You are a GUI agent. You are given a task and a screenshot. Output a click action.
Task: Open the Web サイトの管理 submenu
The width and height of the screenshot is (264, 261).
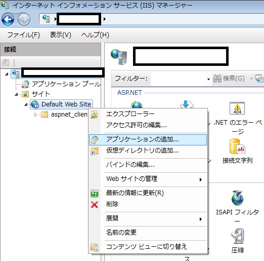[148, 179]
